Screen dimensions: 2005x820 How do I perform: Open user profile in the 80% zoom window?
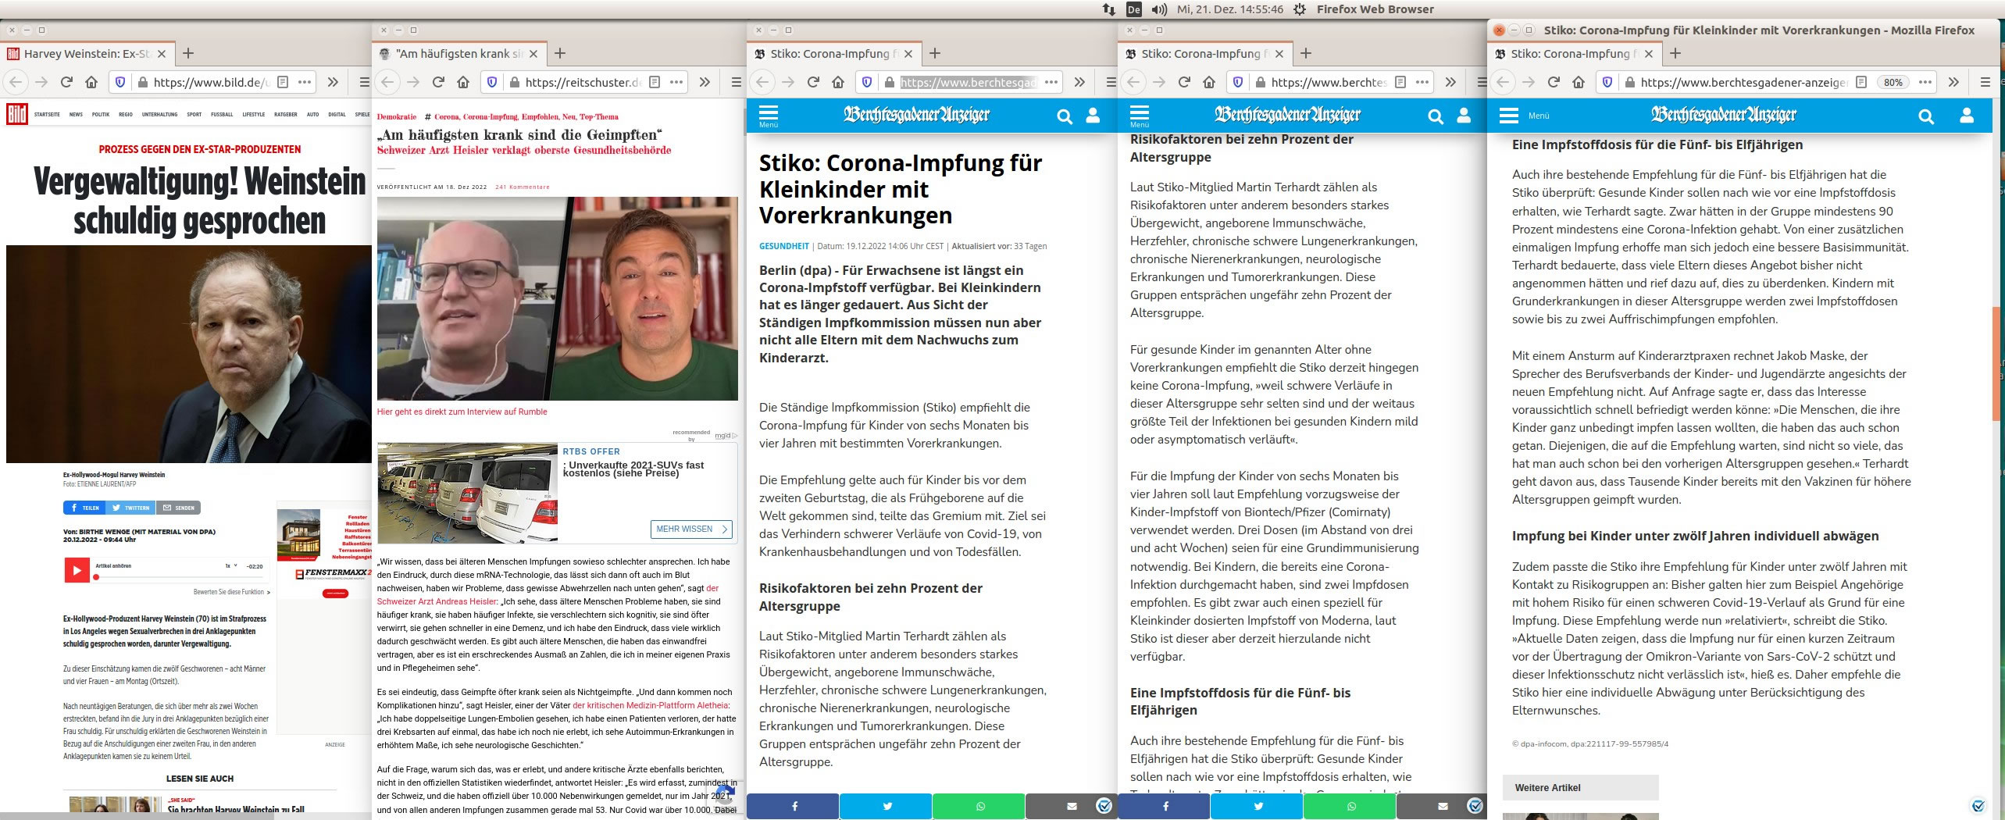[1967, 116]
